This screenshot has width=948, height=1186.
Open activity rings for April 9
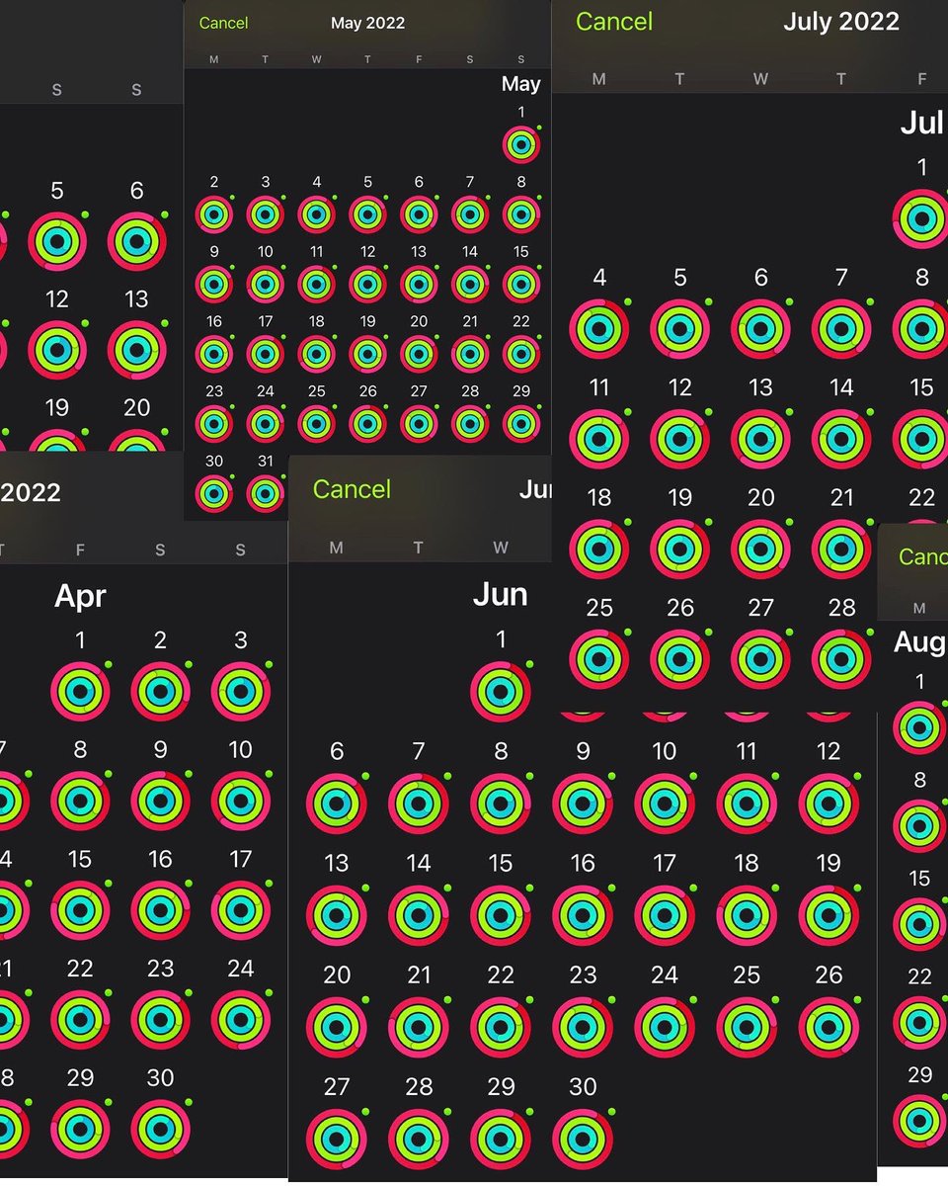160,801
